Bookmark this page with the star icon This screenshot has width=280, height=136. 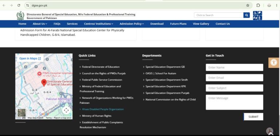click(x=248, y=5)
